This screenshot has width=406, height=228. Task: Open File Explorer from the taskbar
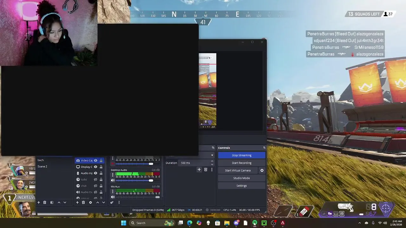[227, 223]
